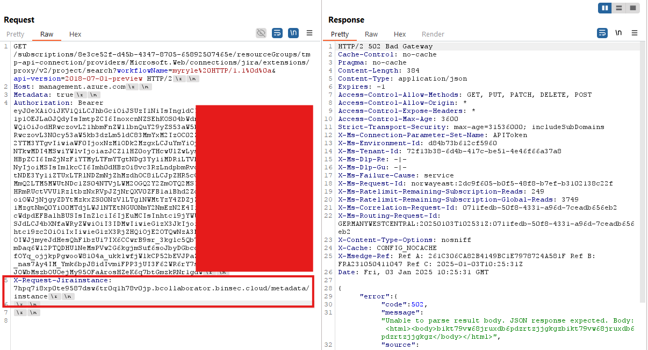The image size is (648, 350).
Task: Toggle the hidden-content eye icon
Action: pos(261,33)
